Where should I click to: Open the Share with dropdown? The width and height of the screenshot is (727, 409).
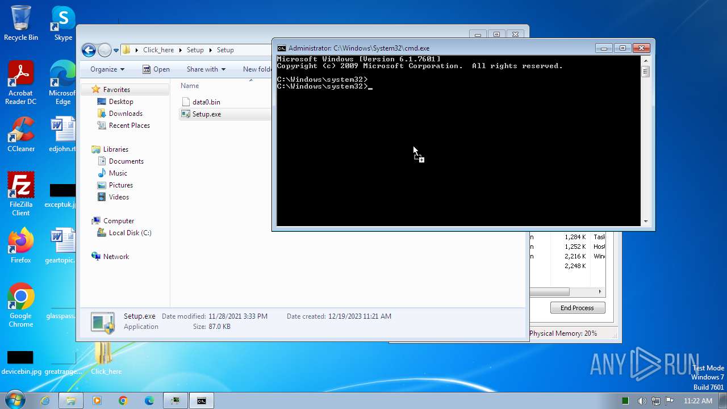pos(206,69)
